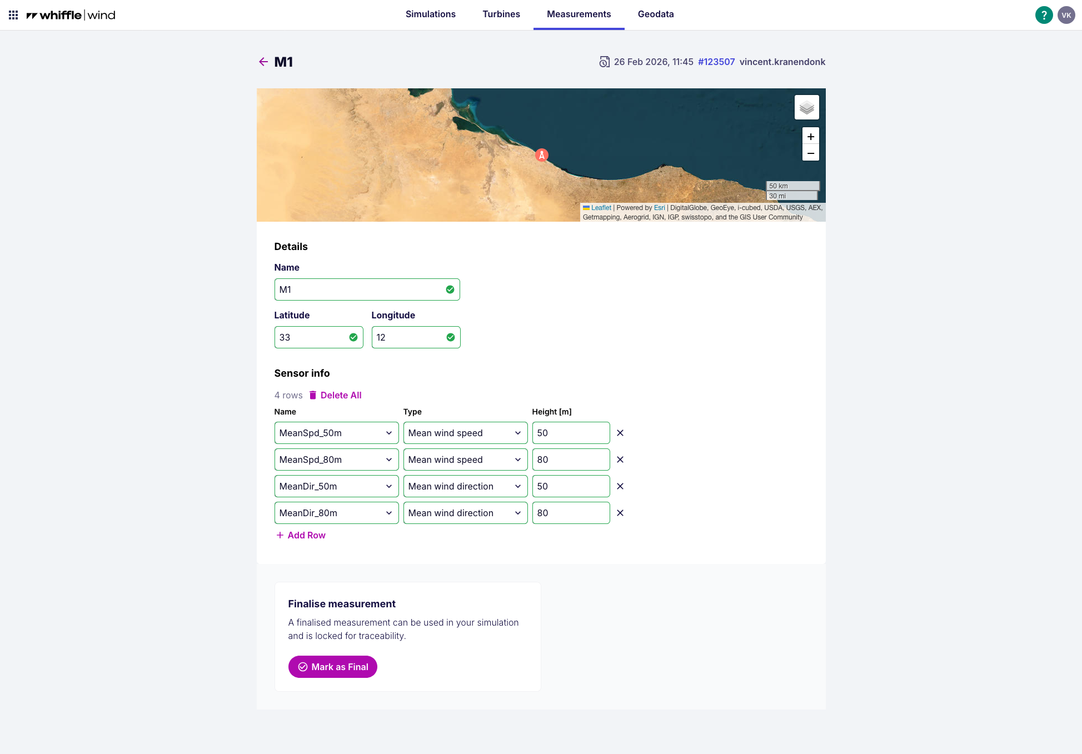Click the Latitude input field
Viewport: 1082px width, 754px height.
312,337
